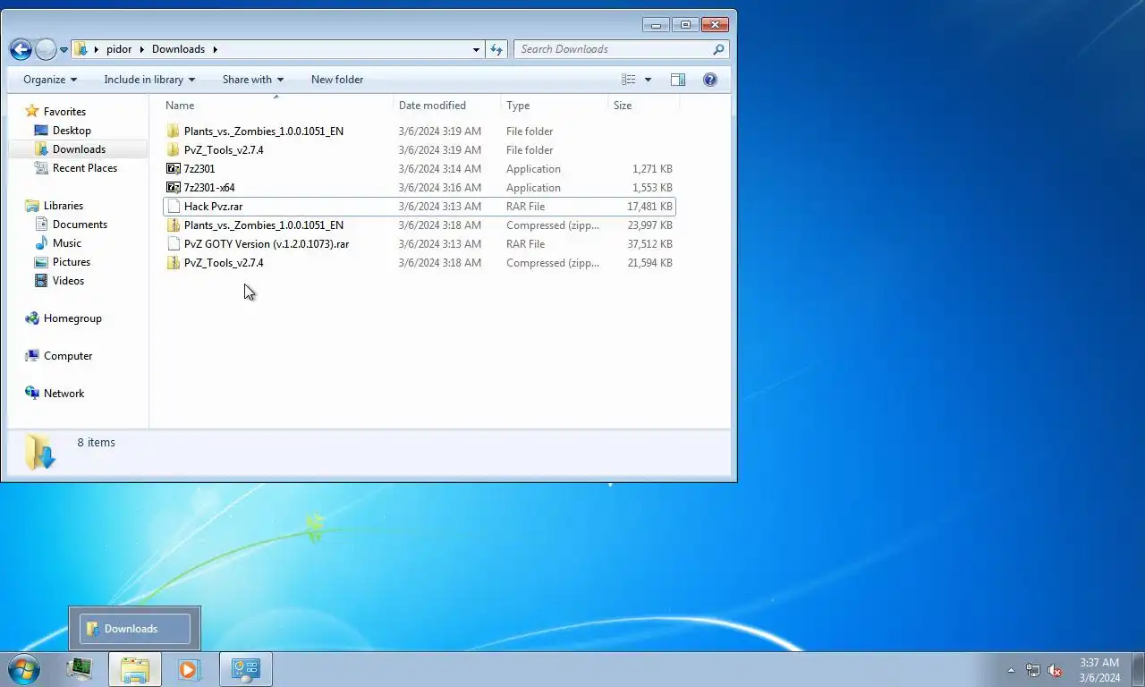Click the file name Hack Pvz.rar
Screen dimensions: 1145x687
pos(213,207)
